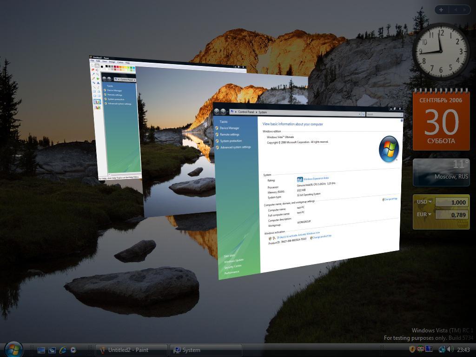The image size is (476, 357).
Task: Open the File menu in Paint
Action: [x=93, y=61]
